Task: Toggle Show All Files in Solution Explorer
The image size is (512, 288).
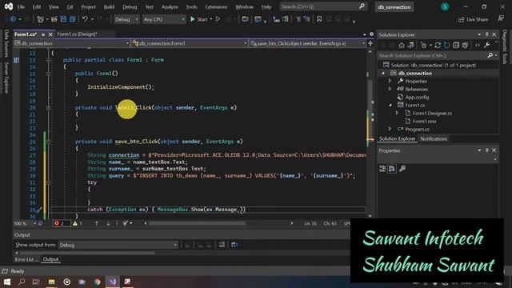Action: pos(465,45)
